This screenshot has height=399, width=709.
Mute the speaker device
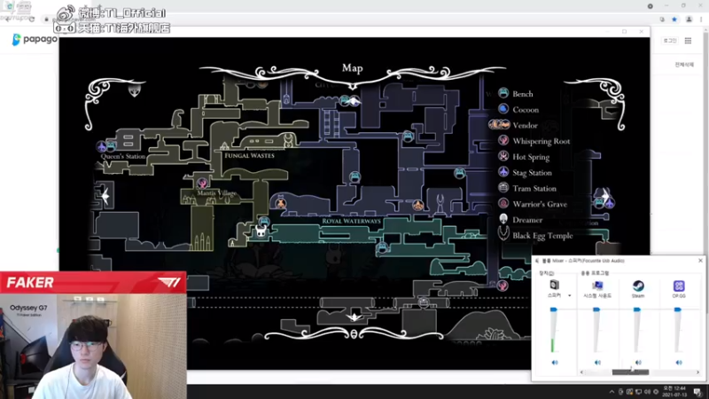point(555,363)
